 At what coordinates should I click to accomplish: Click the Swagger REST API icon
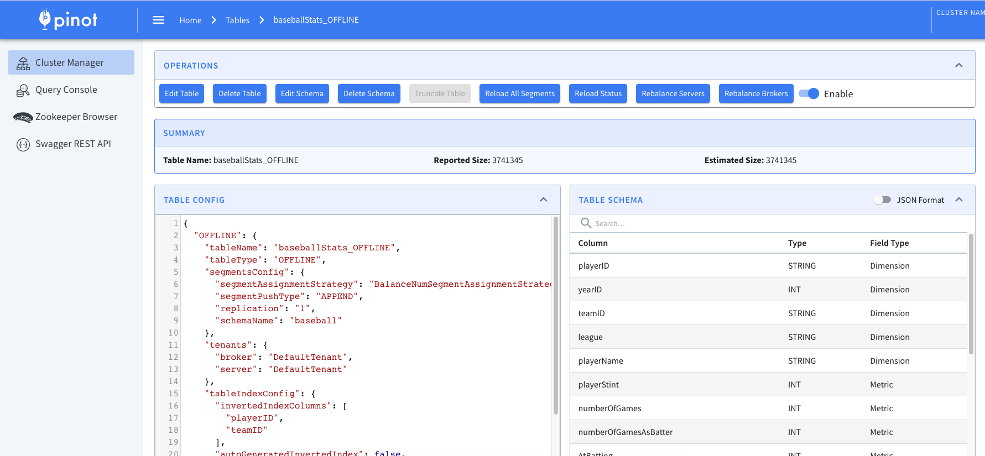pyautogui.click(x=23, y=144)
